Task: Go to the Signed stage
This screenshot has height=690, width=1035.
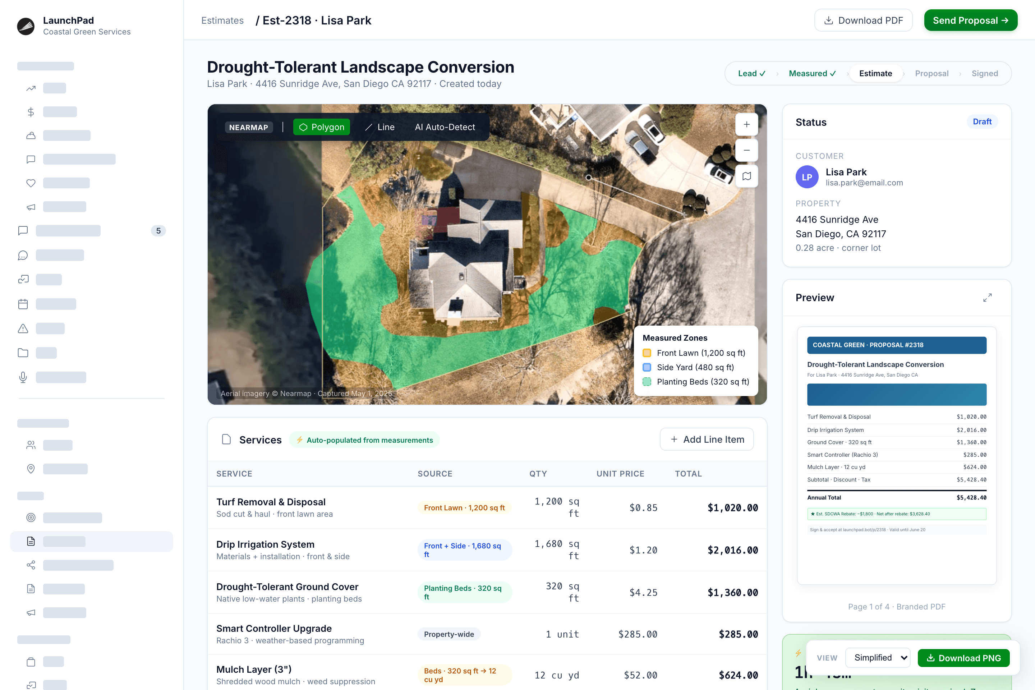Action: click(985, 73)
